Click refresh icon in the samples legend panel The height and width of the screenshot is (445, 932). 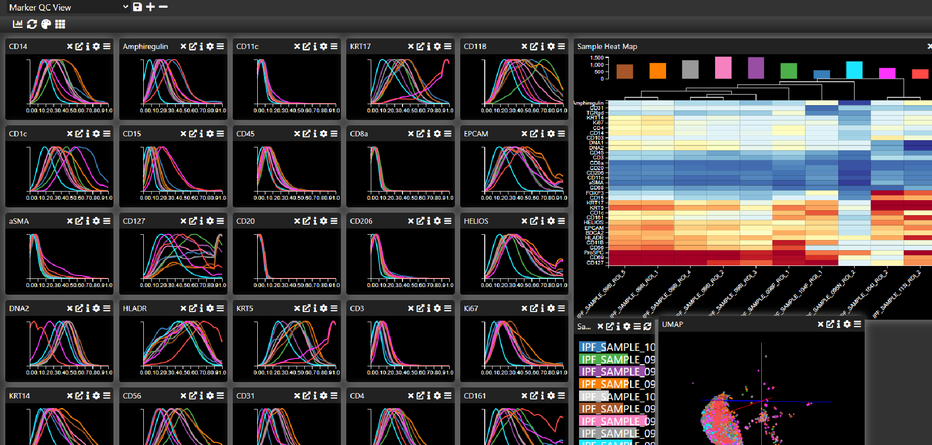point(647,326)
